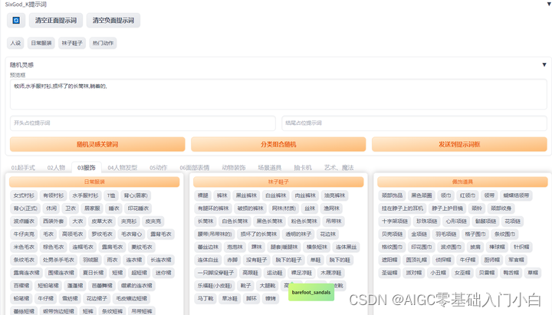Click the orange 日常服装 category header
The height and width of the screenshot is (315, 552).
click(x=94, y=182)
